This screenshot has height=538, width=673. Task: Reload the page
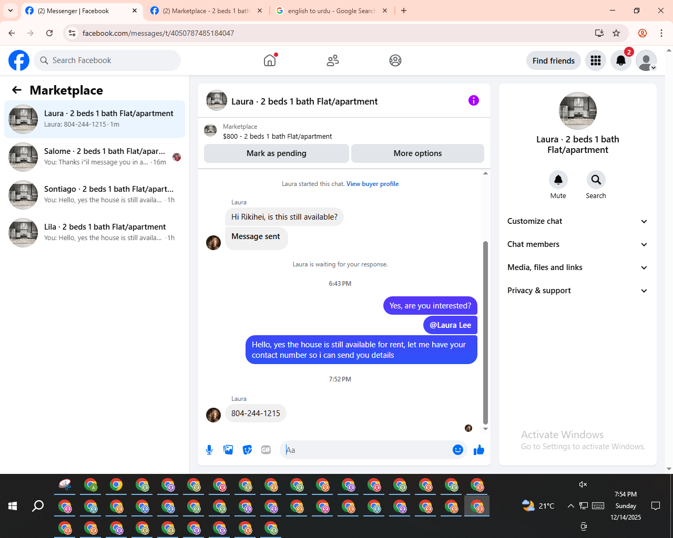[x=49, y=33]
